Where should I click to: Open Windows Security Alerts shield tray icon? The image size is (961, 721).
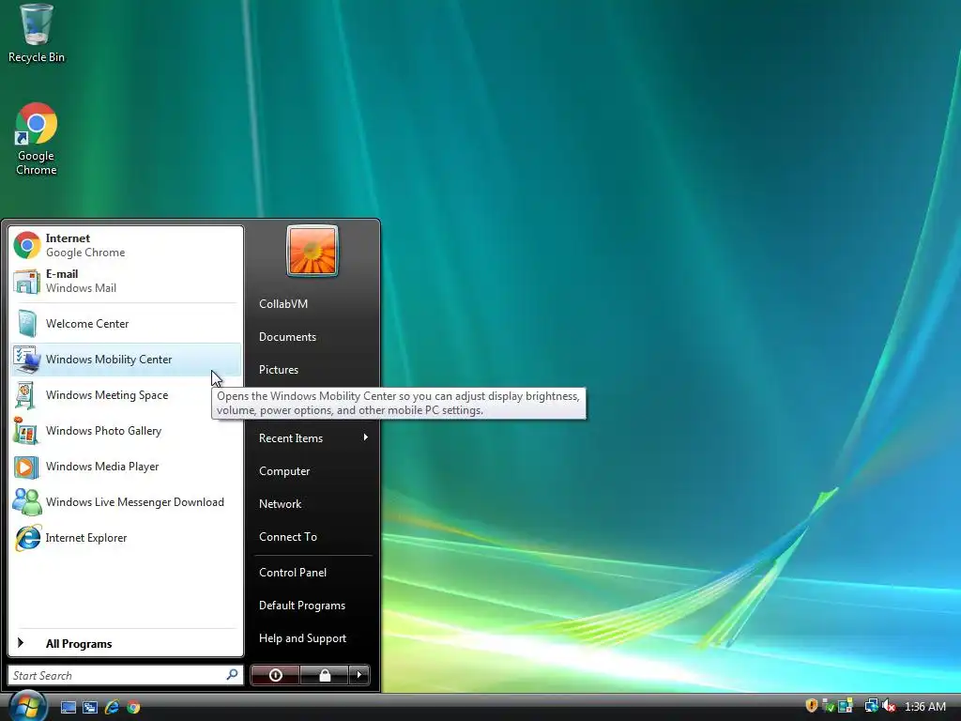coord(812,706)
